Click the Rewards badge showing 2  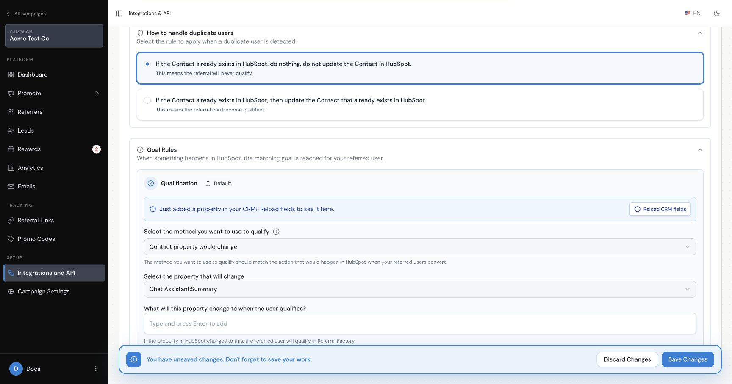tap(97, 149)
